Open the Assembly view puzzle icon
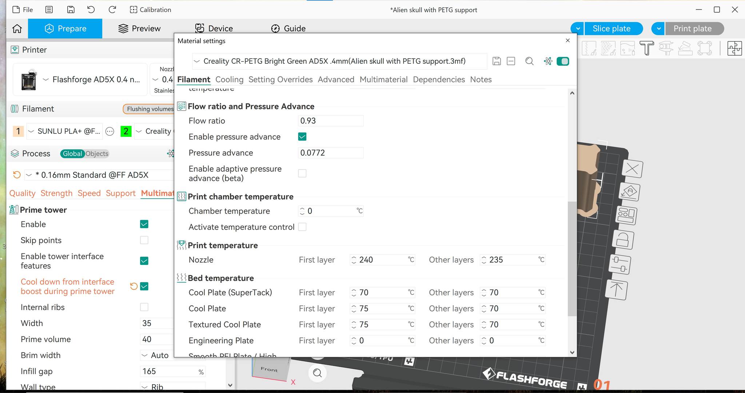The image size is (745, 393). tap(734, 48)
